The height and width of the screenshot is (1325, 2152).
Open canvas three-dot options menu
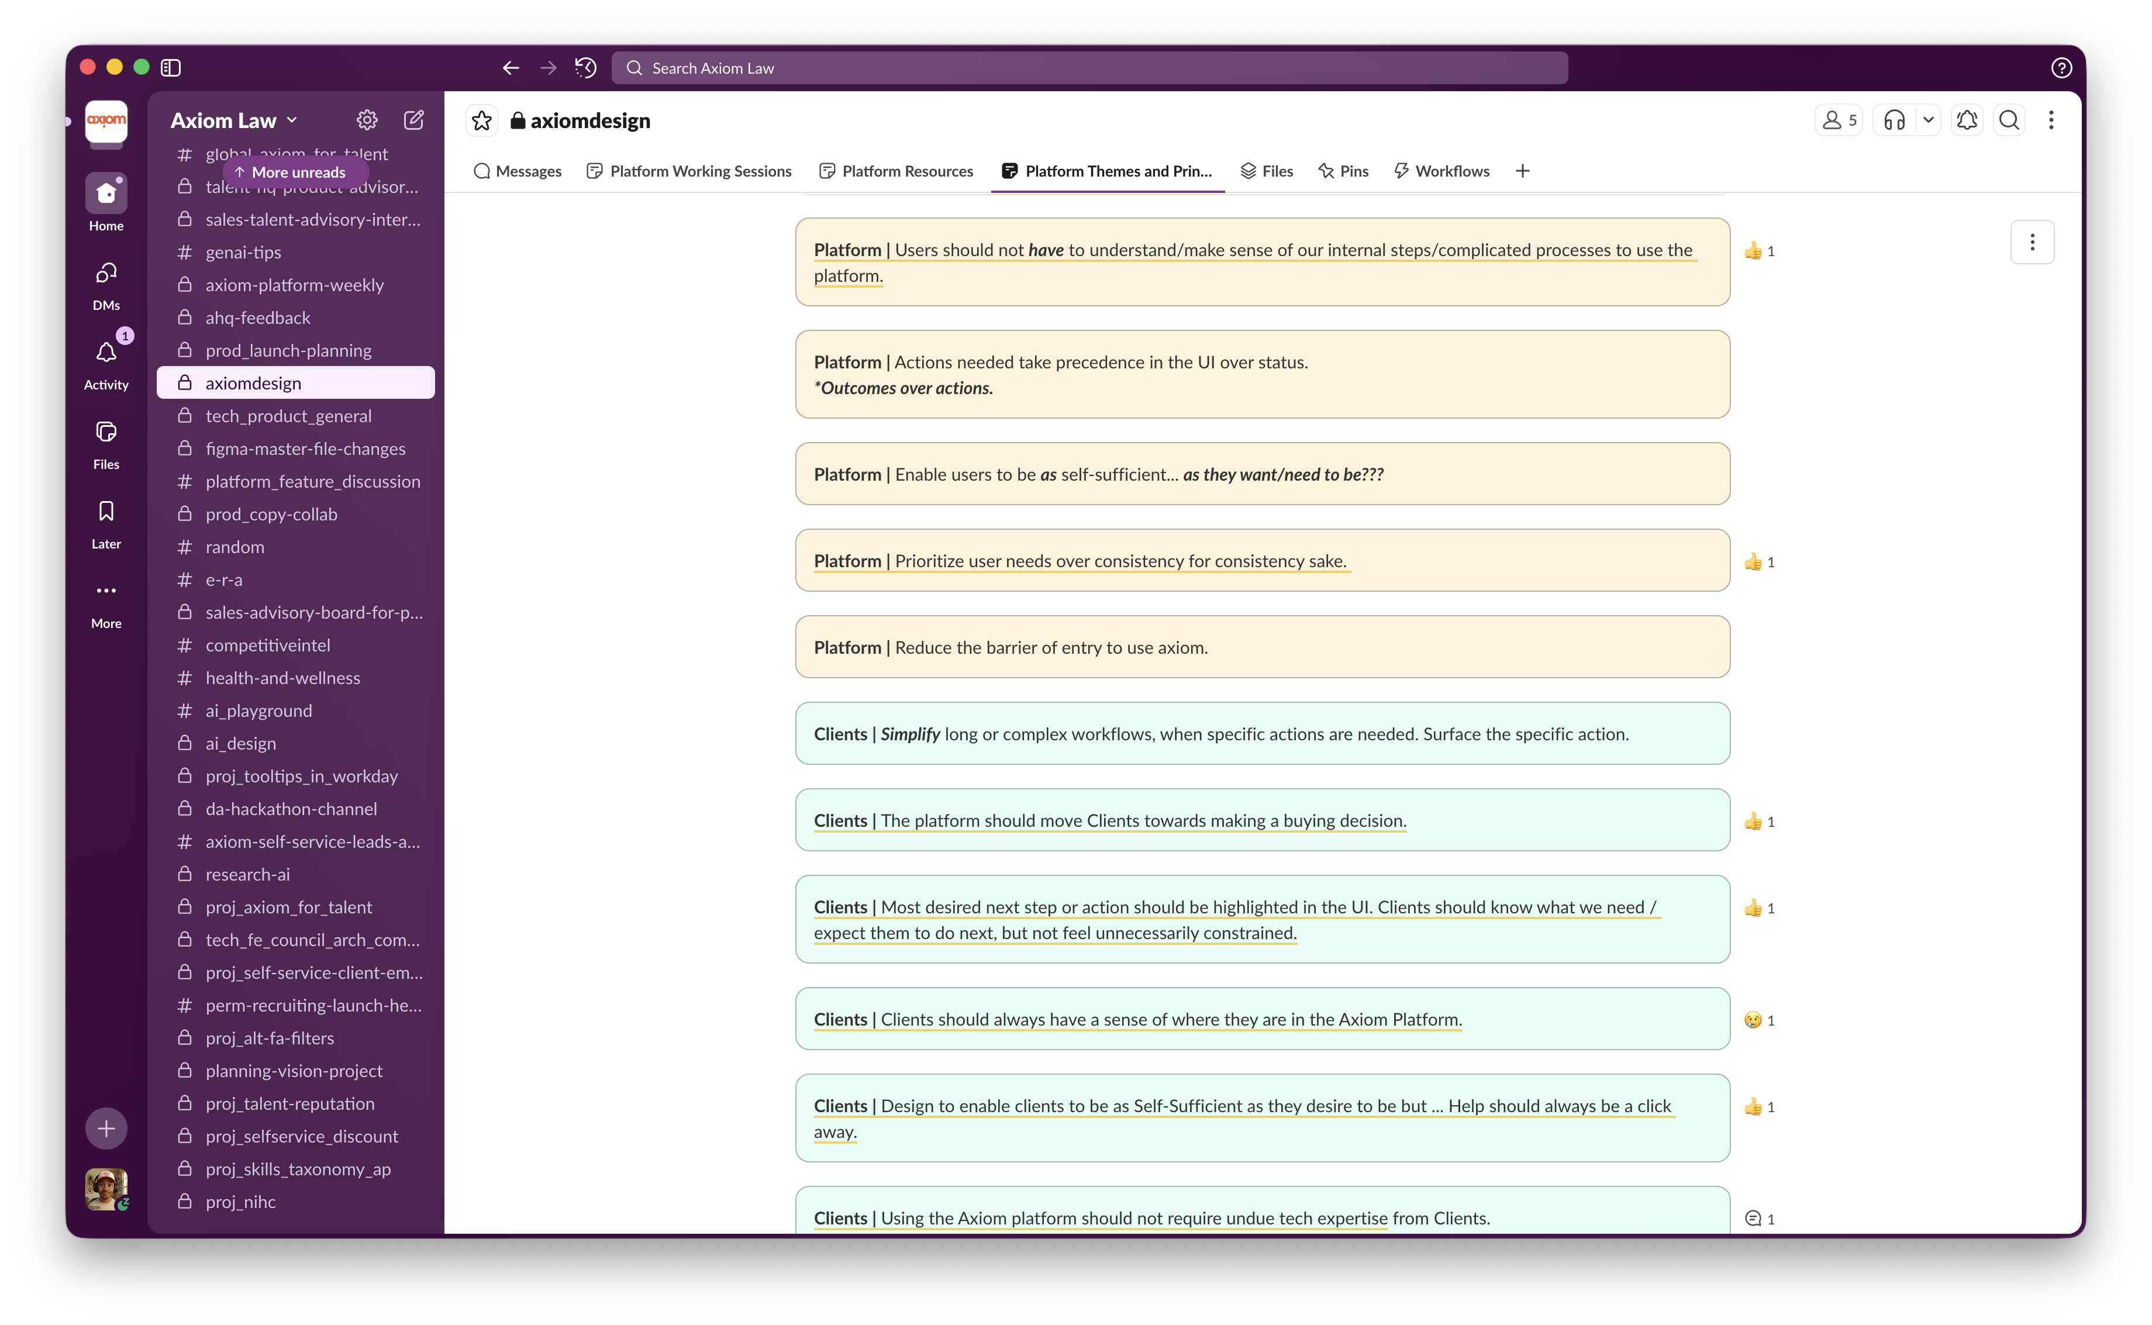pyautogui.click(x=2032, y=242)
